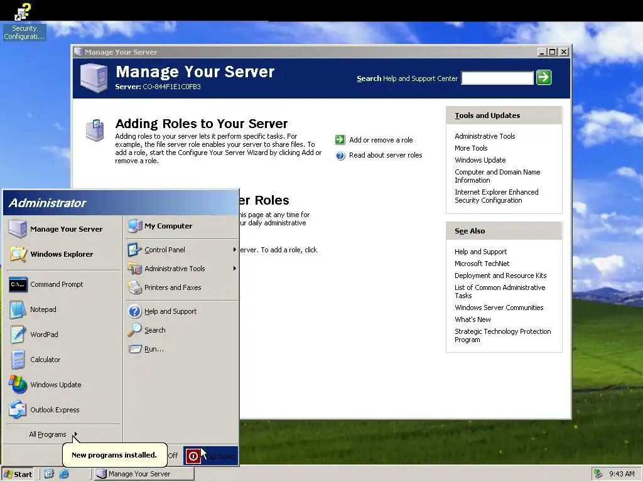This screenshot has width=643, height=482.
Task: Click the Search Help and Support input field
Action: [x=497, y=78]
